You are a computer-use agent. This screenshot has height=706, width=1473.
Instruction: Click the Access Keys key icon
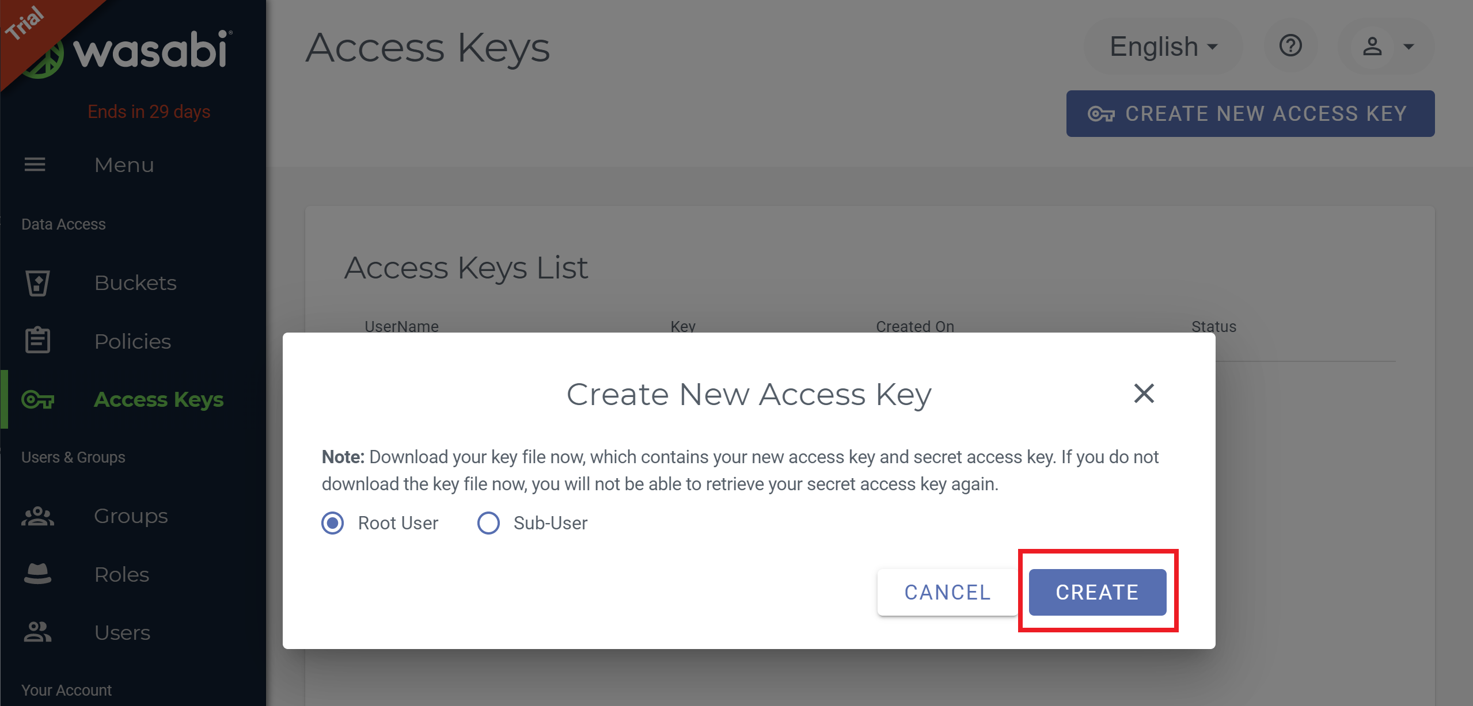click(37, 399)
